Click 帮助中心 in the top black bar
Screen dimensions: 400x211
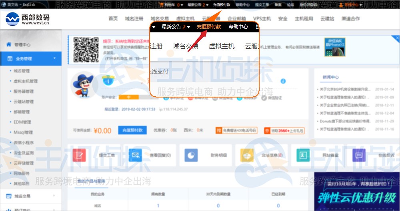(x=243, y=5)
